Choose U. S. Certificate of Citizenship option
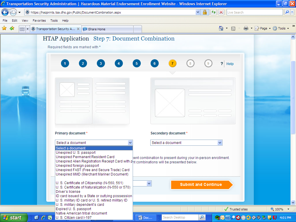Viewport: 296px width, 222px height. tap(94, 183)
